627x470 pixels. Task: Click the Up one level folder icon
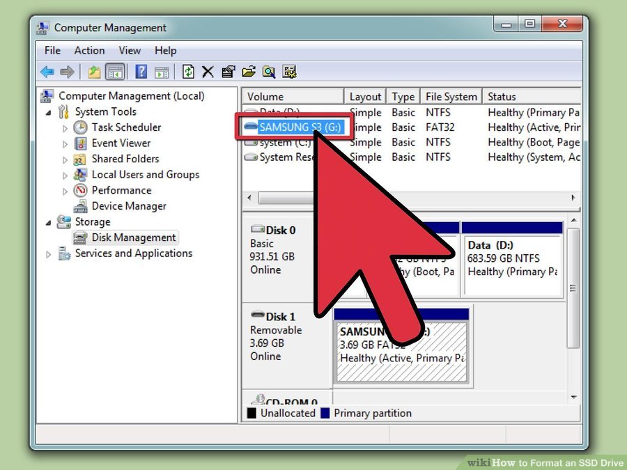94,72
